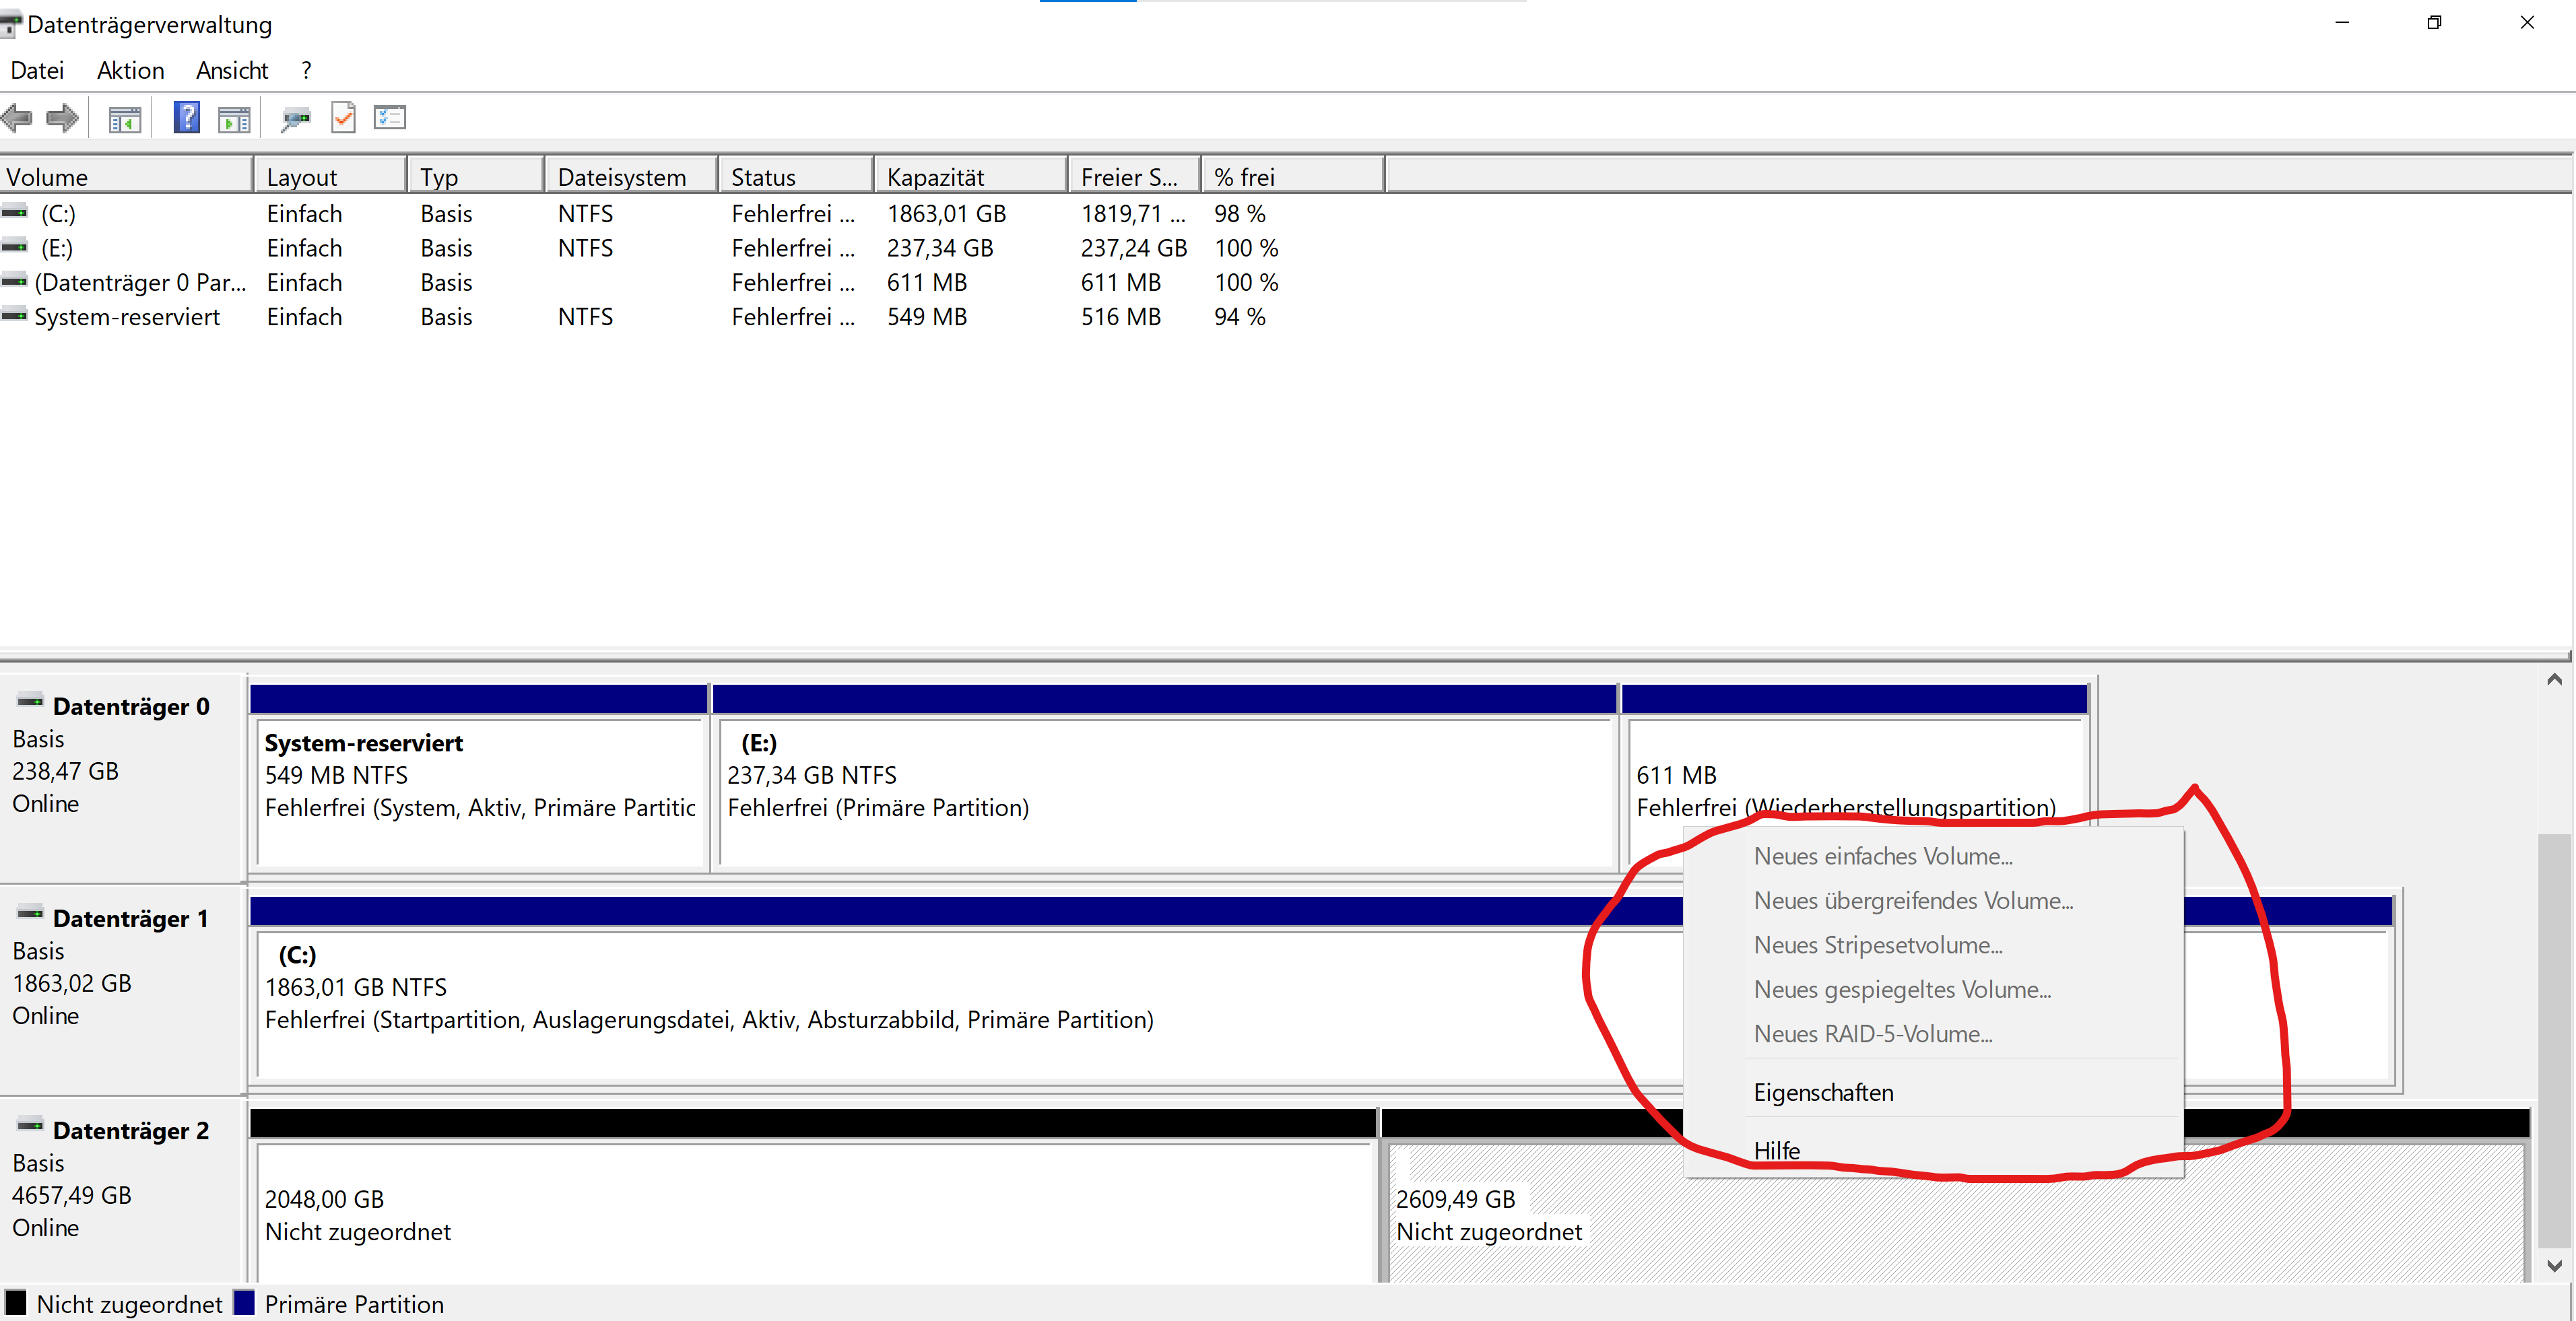2576x1321 pixels.
Task: Open the checklist settings toolbar icon
Action: point(389,118)
